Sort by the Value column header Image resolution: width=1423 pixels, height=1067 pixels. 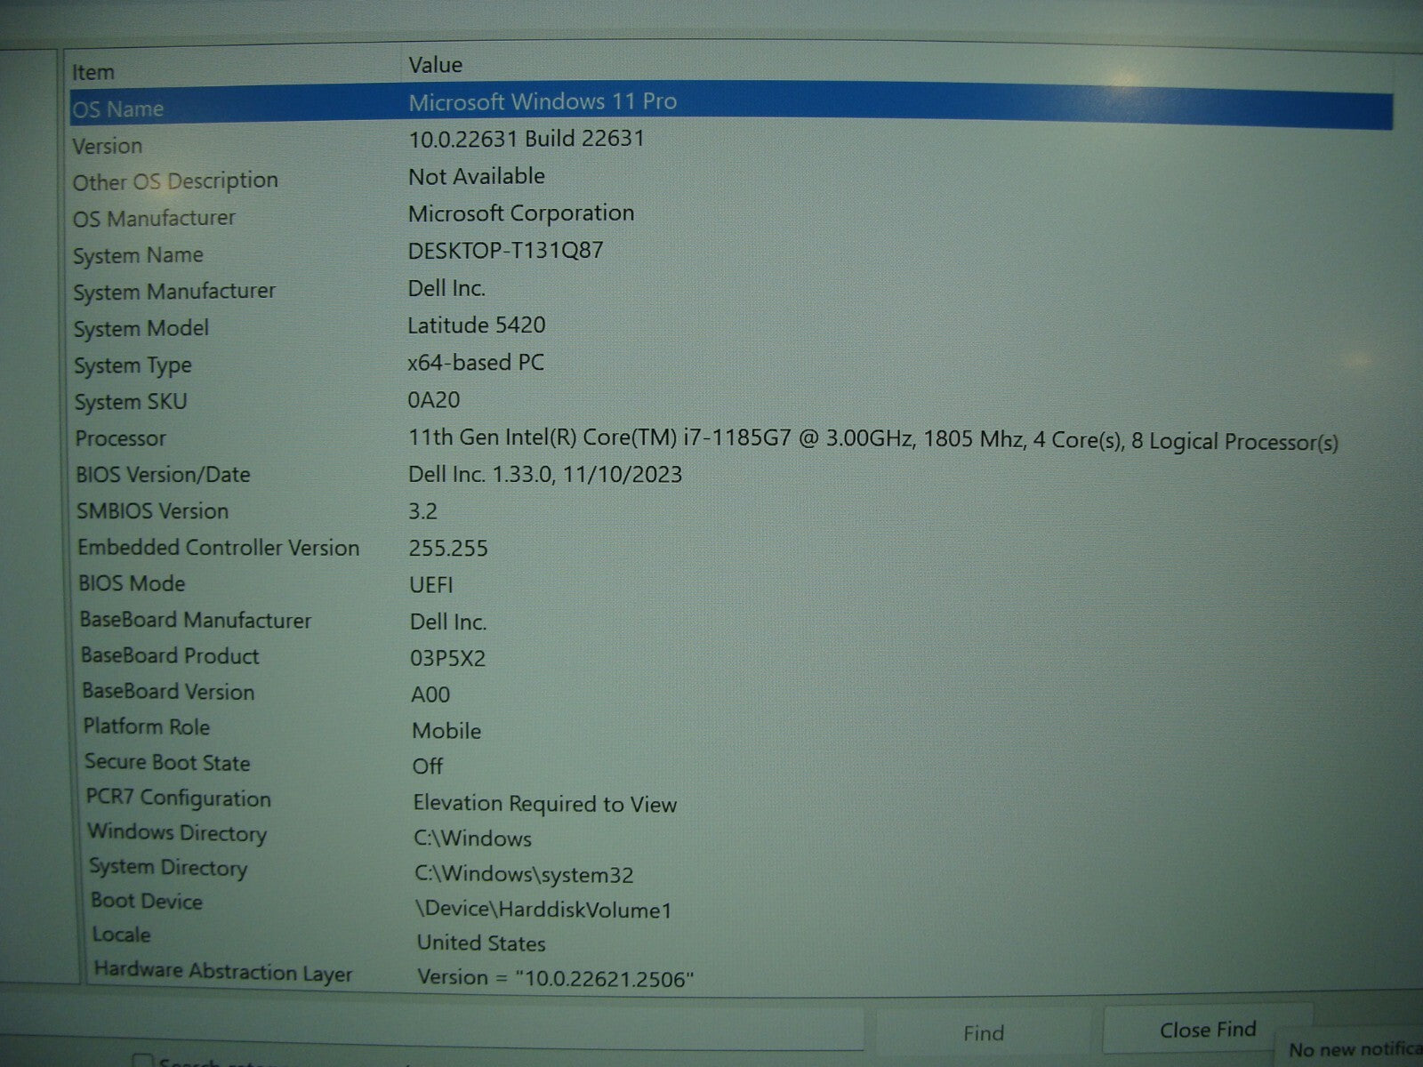point(435,65)
